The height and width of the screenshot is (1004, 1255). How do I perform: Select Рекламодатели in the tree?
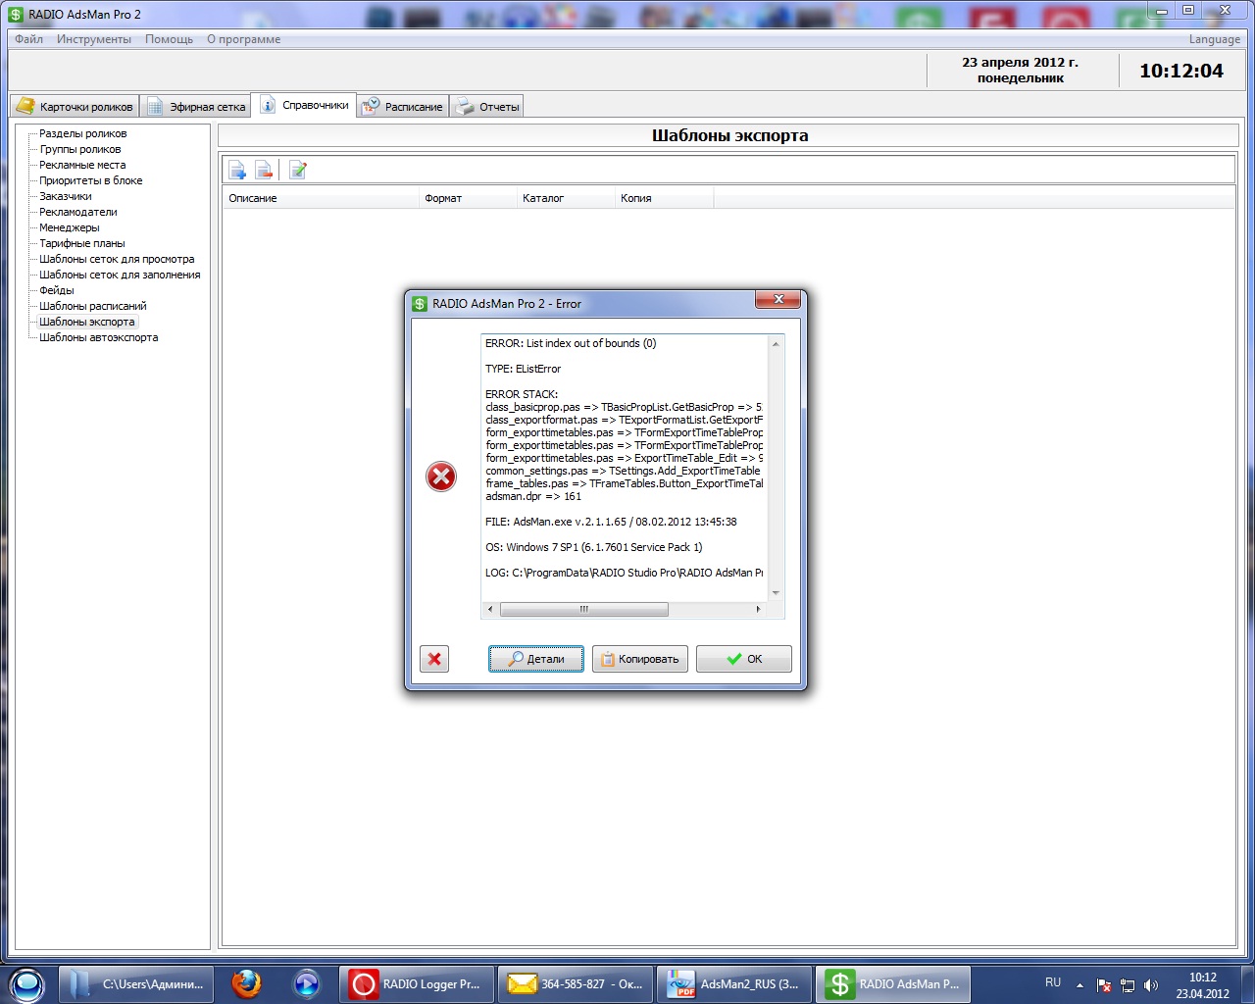pyautogui.click(x=78, y=212)
